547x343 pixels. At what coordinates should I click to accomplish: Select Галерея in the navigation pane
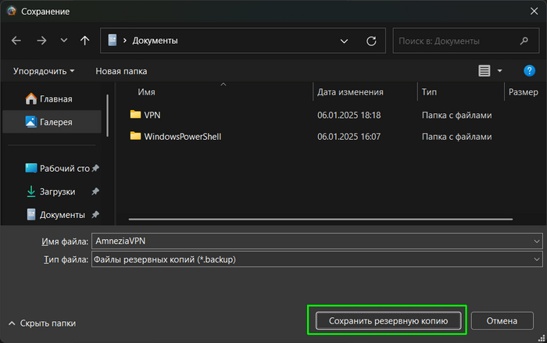(55, 122)
